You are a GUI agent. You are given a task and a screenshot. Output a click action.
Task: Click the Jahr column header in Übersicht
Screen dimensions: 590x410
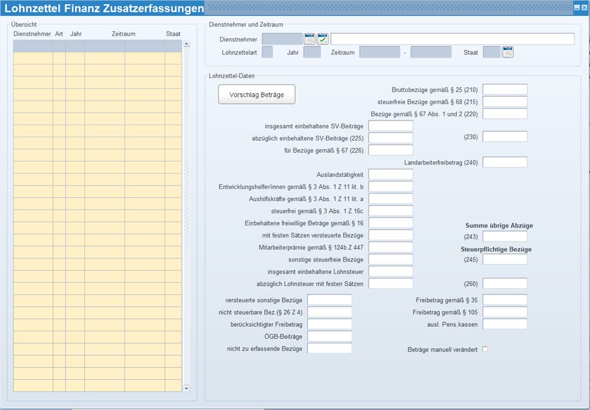76,34
